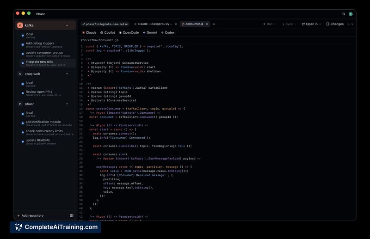Close the consumer.js tab
This screenshot has height=239, width=370.
[x=207, y=24]
